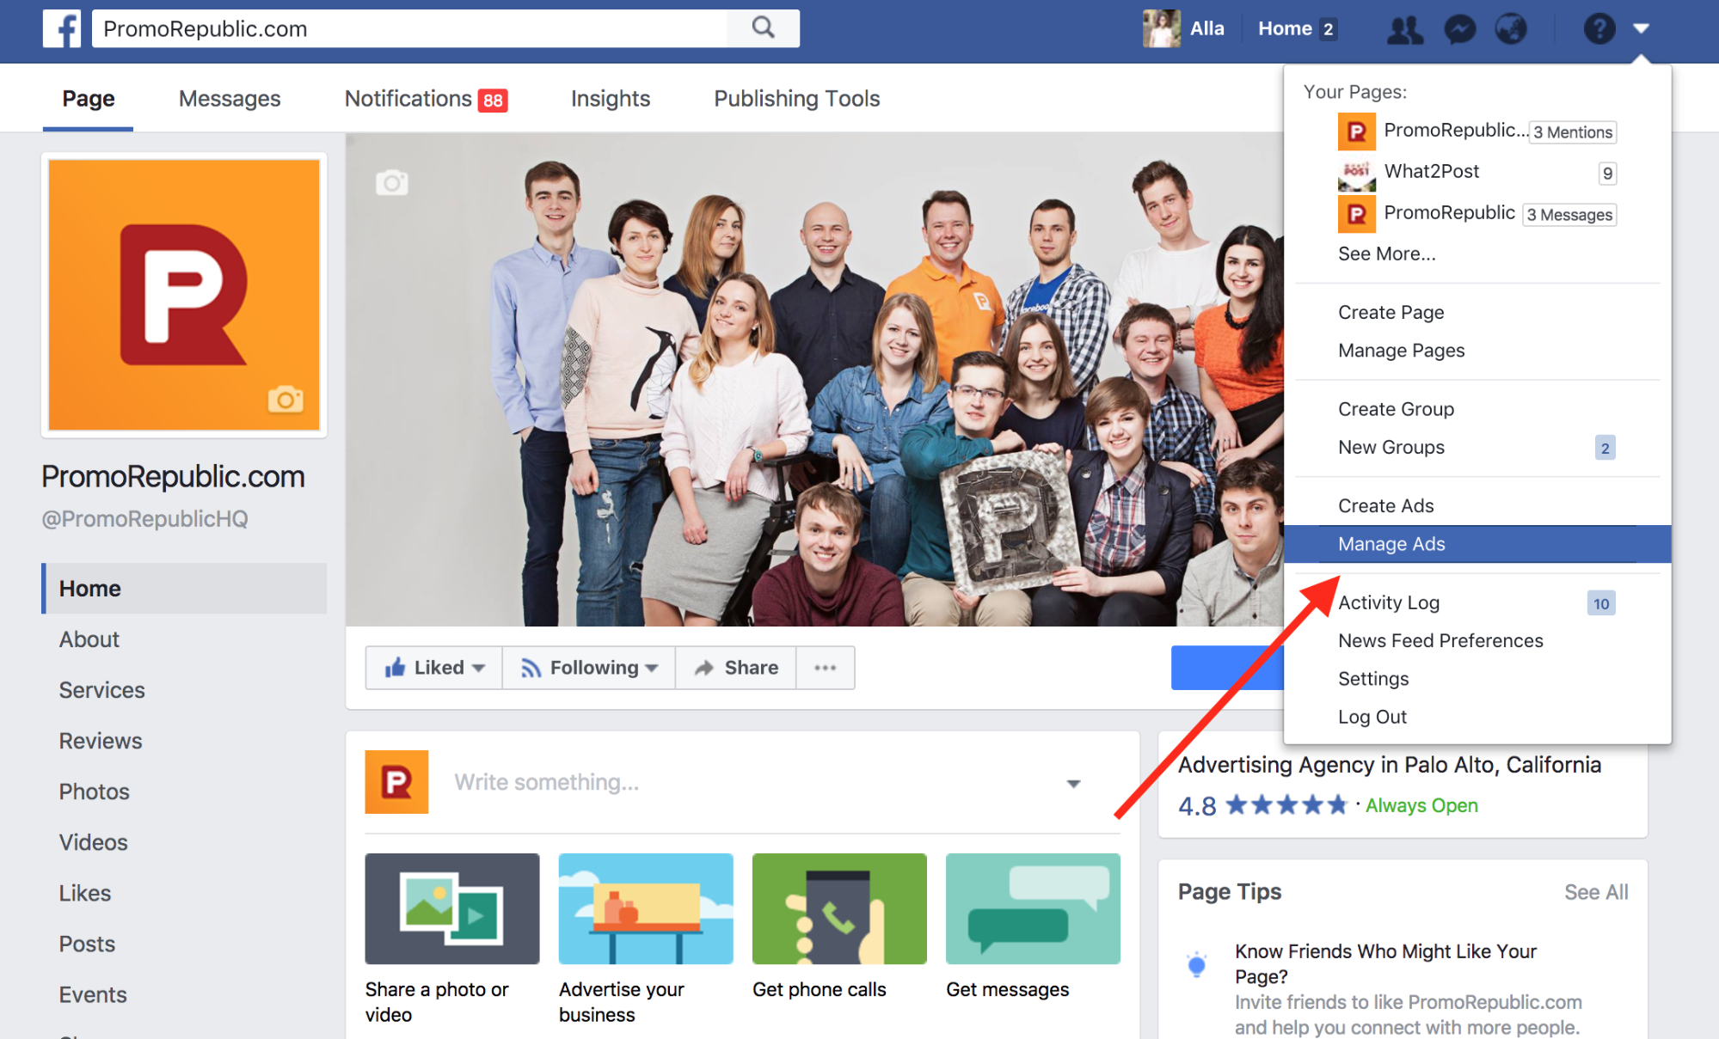Open Reviews in left sidebar
Screen dimensions: 1719x1039
(101, 741)
